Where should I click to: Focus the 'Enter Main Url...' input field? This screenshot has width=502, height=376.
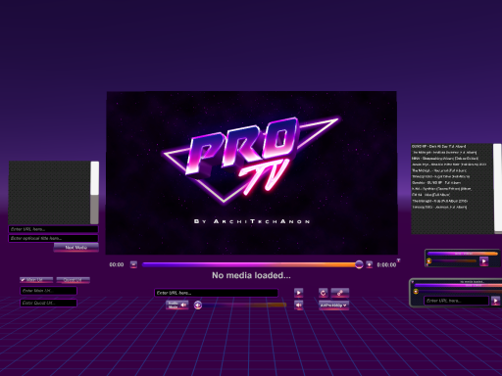(49, 291)
